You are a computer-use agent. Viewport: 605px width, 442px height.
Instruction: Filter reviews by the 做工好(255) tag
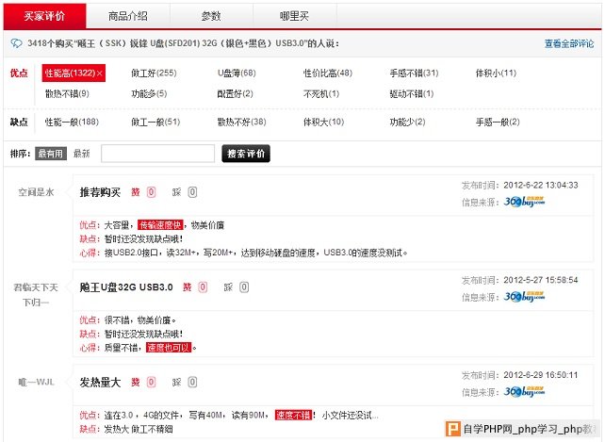tap(154, 74)
